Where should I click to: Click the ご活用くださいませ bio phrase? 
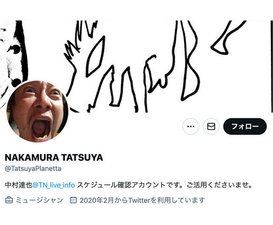click(x=220, y=185)
